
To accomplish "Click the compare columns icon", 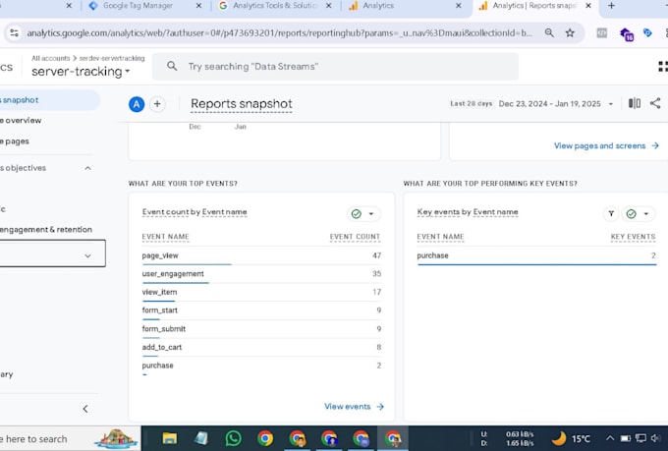I will tap(635, 103).
